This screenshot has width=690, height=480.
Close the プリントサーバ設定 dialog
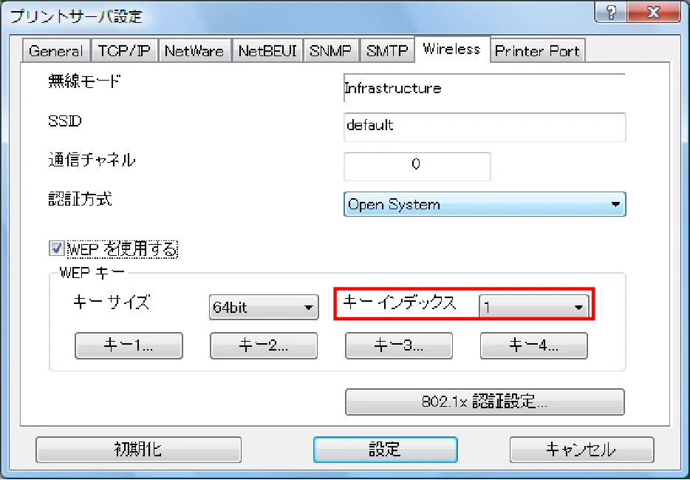[655, 13]
